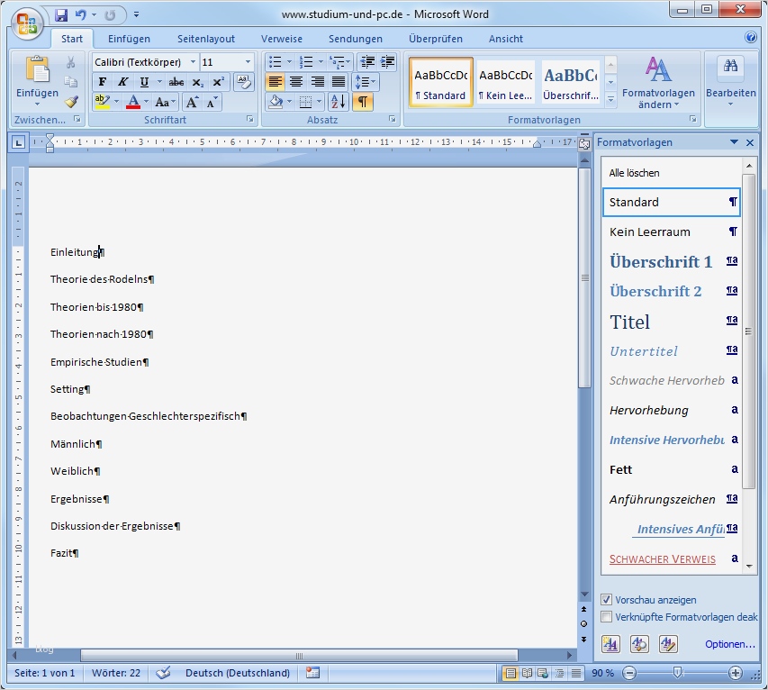
Task: Increase paragraph indent
Action: (387, 62)
